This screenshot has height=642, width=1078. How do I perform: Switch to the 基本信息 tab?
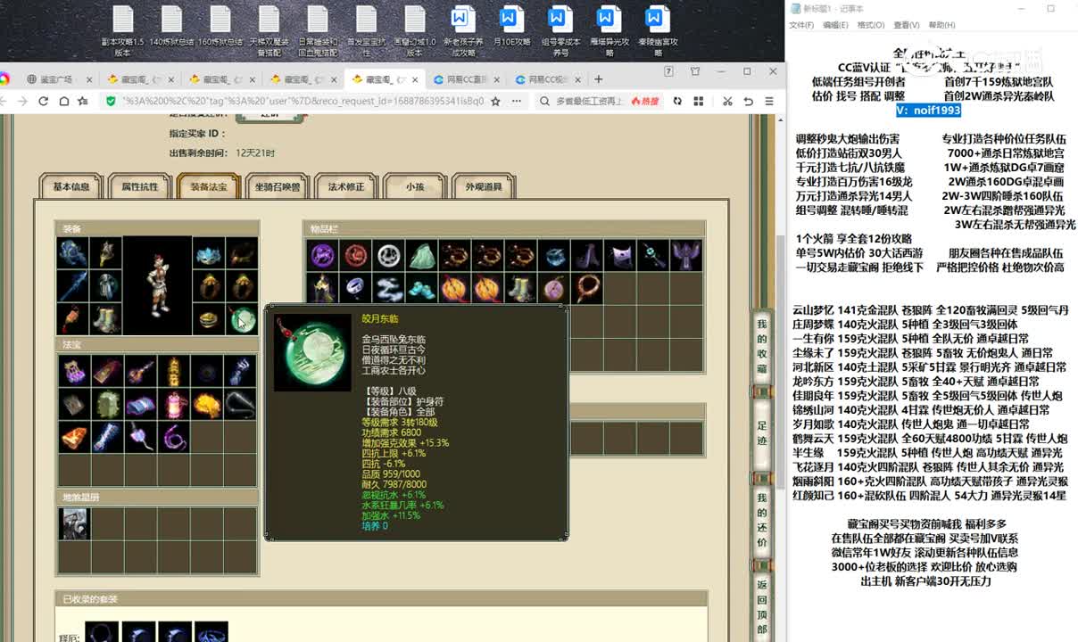coord(71,187)
